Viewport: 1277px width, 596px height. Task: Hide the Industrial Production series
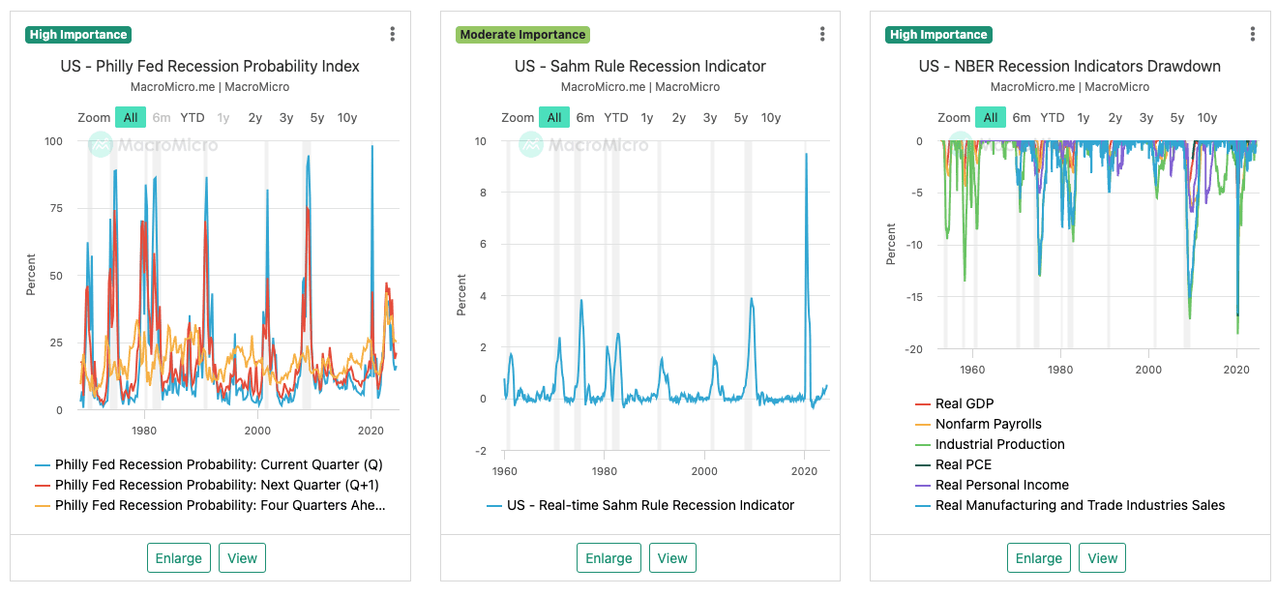pyautogui.click(x=999, y=444)
